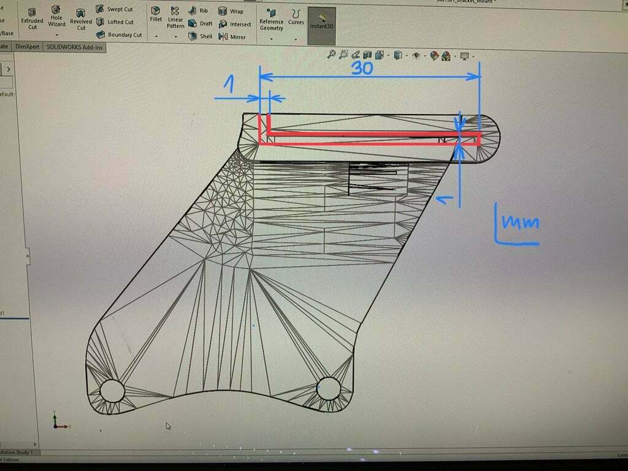Viewport: 628px width, 471px height.
Task: Select the Wrap feature
Action: pos(231,11)
